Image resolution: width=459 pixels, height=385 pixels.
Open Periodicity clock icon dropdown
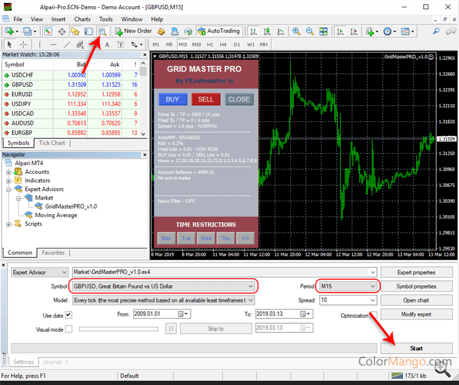point(389,31)
